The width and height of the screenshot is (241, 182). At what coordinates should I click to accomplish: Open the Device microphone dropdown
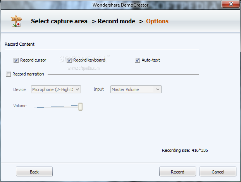[56, 89]
